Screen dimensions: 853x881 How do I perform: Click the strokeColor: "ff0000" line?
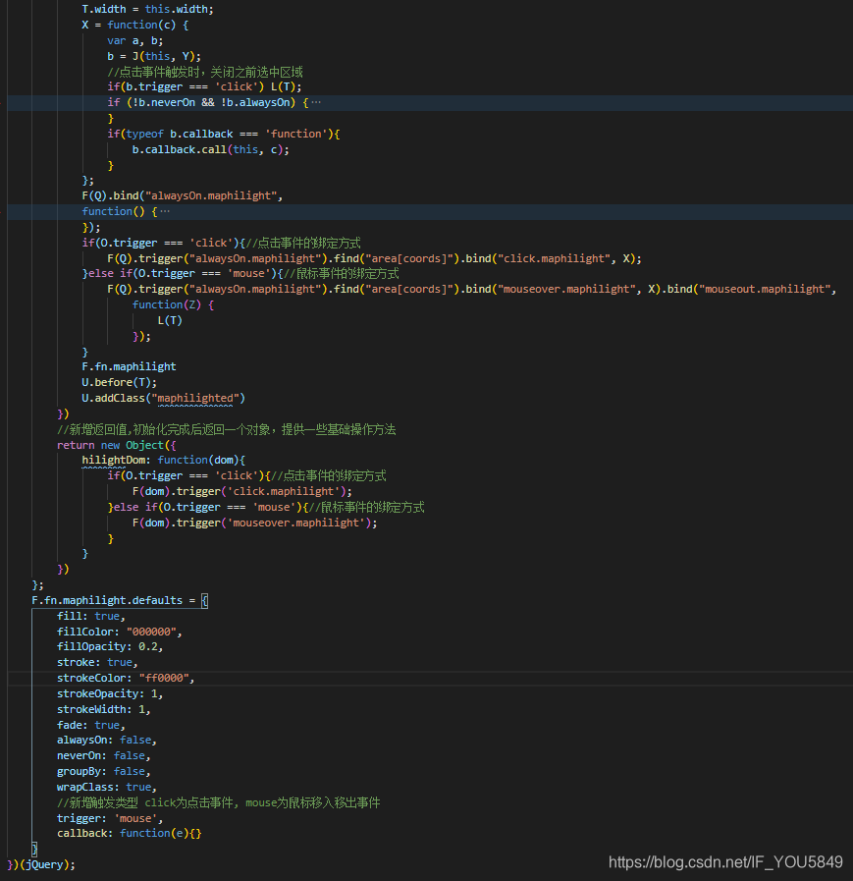126,678
